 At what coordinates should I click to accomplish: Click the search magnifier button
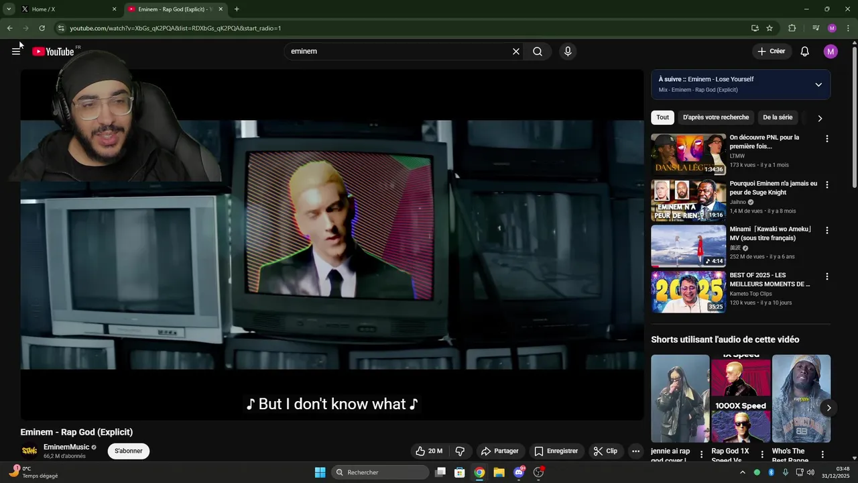[x=538, y=52]
